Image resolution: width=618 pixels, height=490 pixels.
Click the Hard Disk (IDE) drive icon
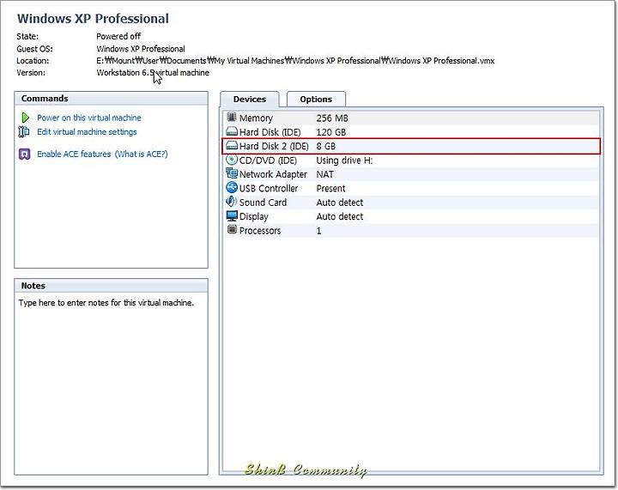click(x=232, y=131)
